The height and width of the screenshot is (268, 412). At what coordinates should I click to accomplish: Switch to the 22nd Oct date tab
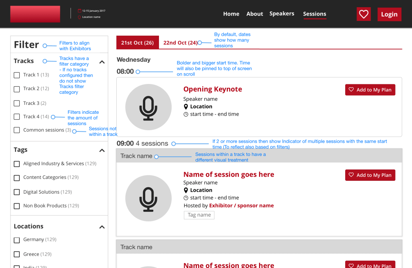click(180, 43)
